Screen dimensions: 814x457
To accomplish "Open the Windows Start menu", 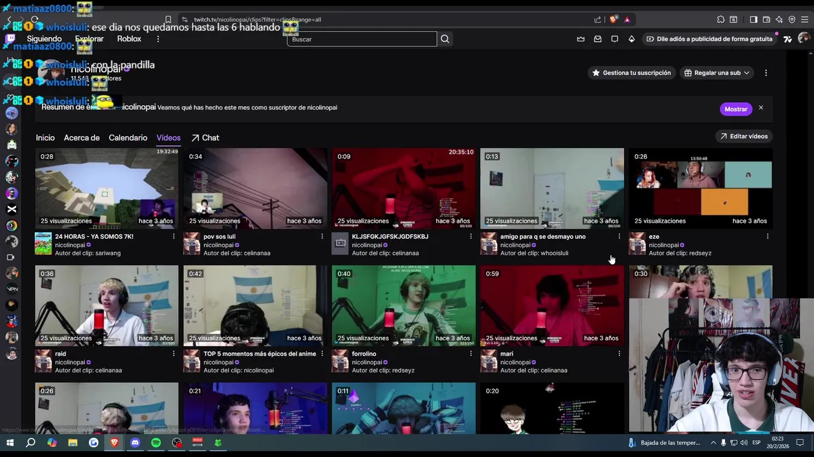I will click(x=10, y=442).
